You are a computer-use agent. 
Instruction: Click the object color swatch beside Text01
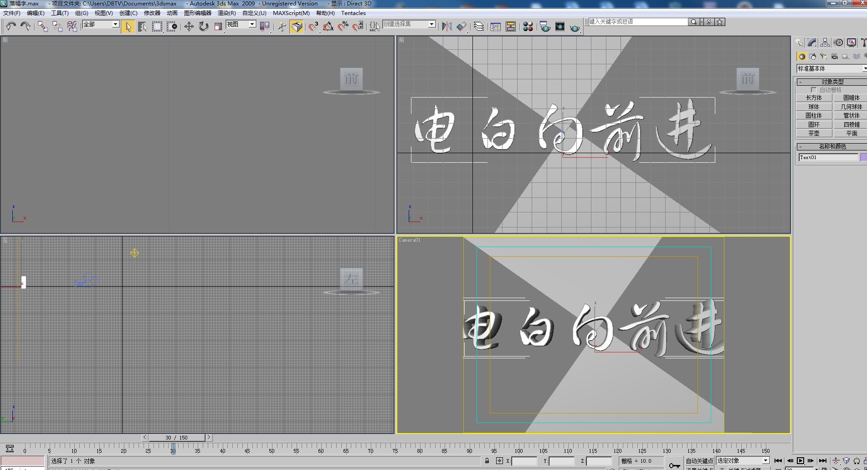pyautogui.click(x=863, y=157)
